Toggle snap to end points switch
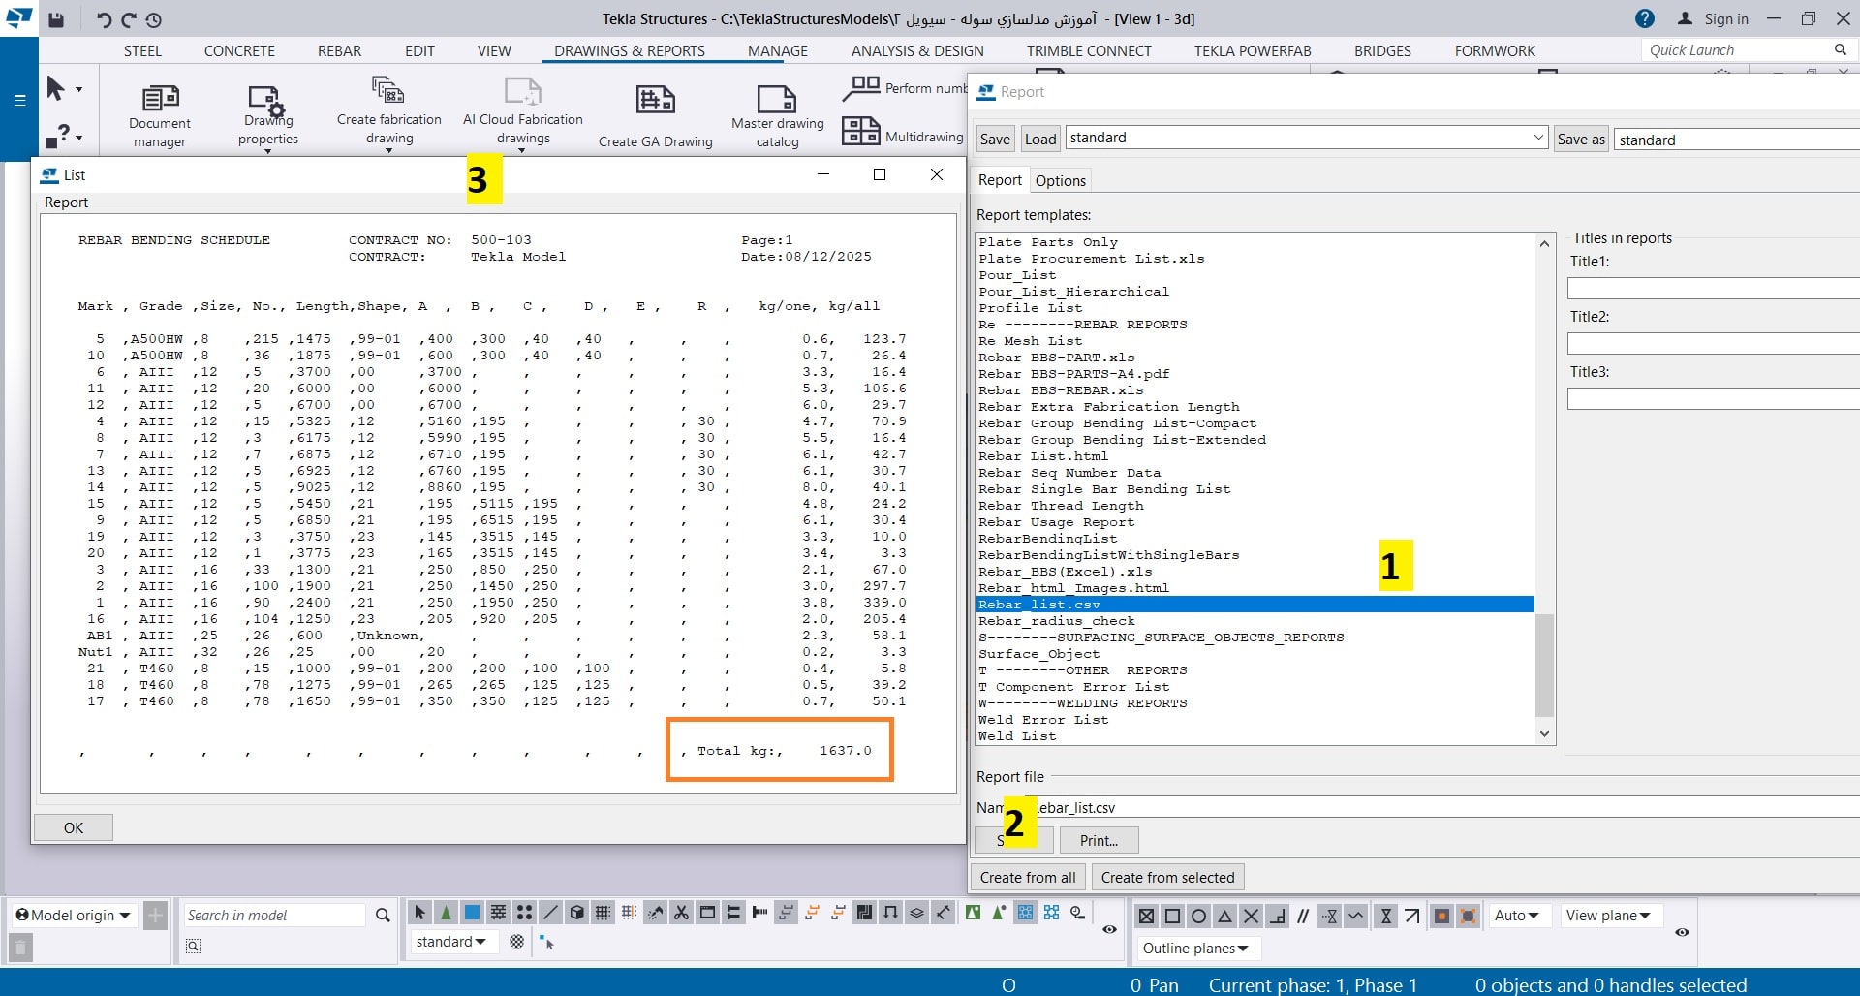The height and width of the screenshot is (996, 1860). pyautogui.click(x=1172, y=916)
